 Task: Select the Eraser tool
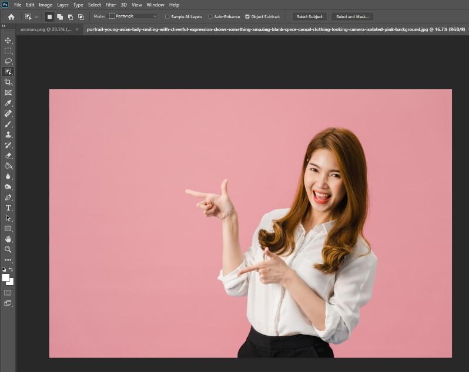8,155
